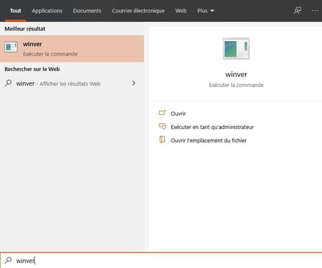The height and width of the screenshot is (268, 322).
Task: Click the open file location icon
Action: tap(162, 140)
